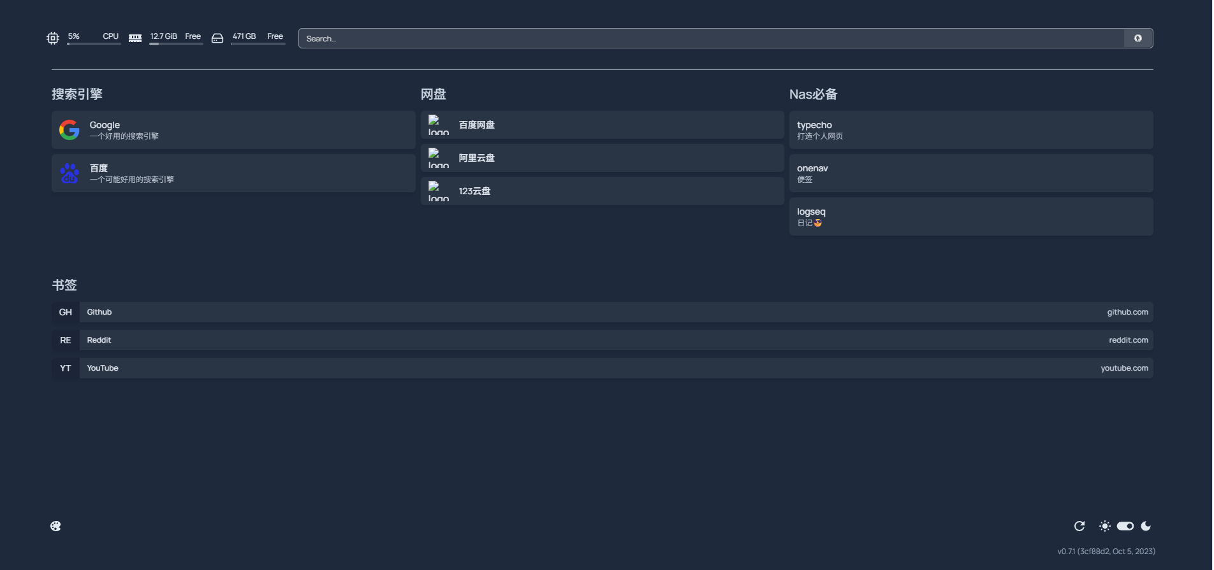This screenshot has height=570, width=1214.
Task: Open the 阿里云盘 service name
Action: 477,158
